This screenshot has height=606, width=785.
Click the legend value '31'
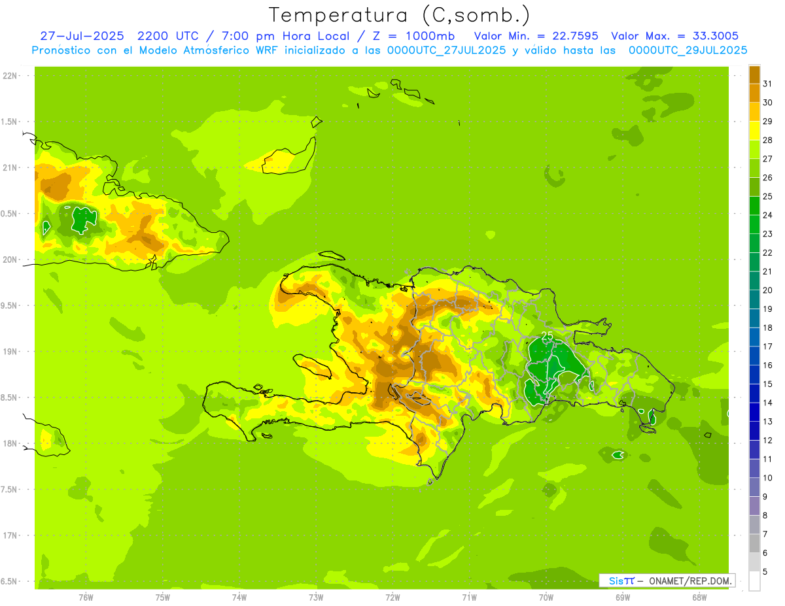click(x=768, y=84)
